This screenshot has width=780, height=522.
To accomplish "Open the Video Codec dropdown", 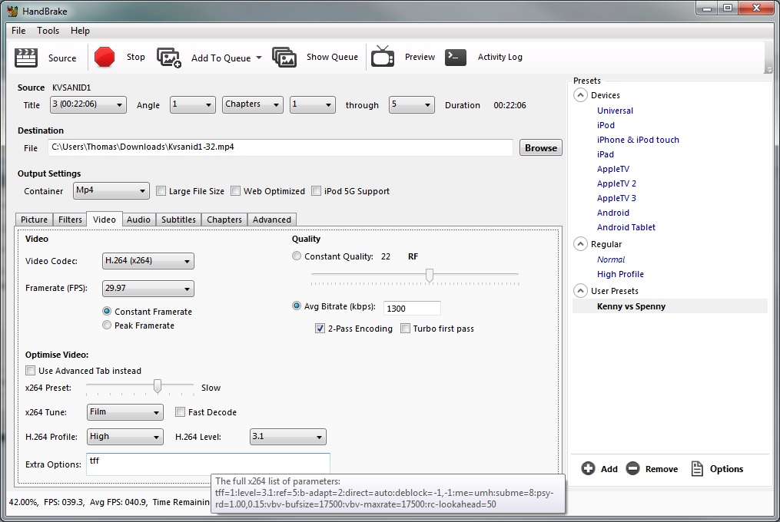I will point(148,261).
